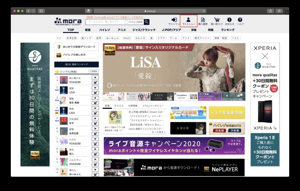Click the search magnifier button
Image resolution: width=300 pixels, height=191 pixels.
click(146, 22)
